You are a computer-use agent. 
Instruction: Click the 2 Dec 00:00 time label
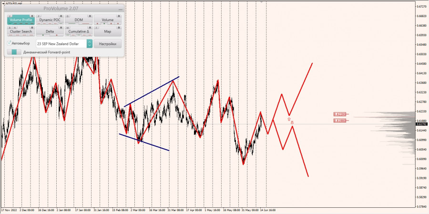(27, 210)
